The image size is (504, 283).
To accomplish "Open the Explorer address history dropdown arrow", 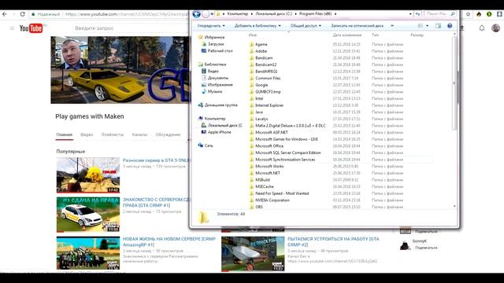I will point(410,14).
